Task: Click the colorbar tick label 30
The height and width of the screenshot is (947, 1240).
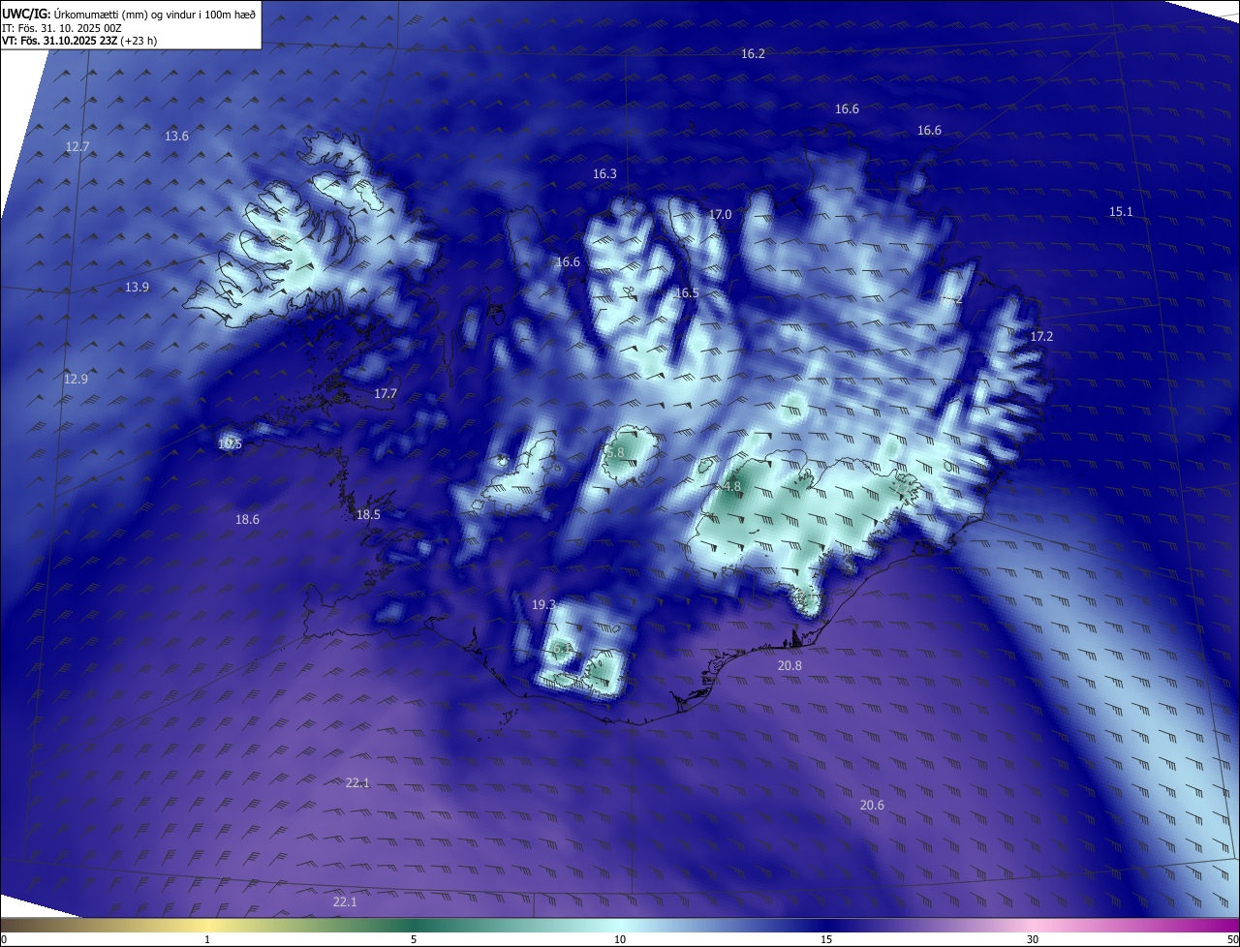Action: coord(1033,939)
